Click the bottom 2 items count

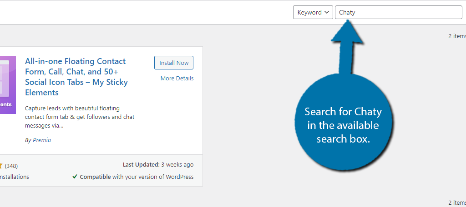point(456,202)
